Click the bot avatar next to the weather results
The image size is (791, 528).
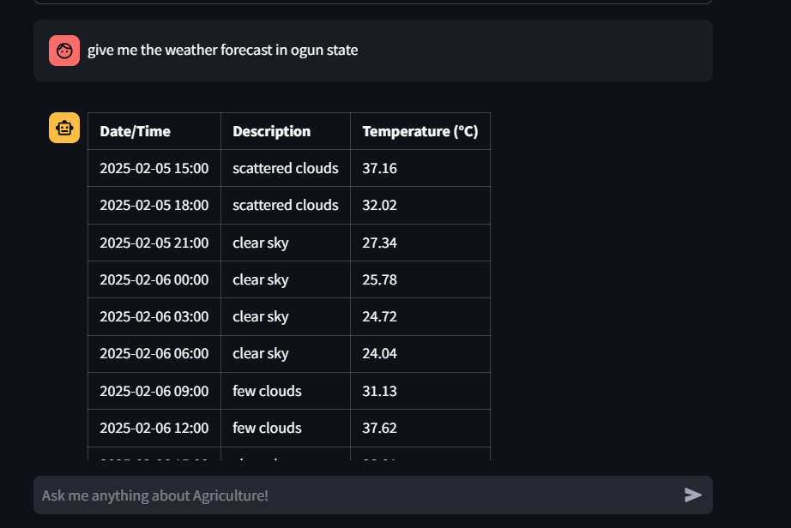pyautogui.click(x=63, y=127)
